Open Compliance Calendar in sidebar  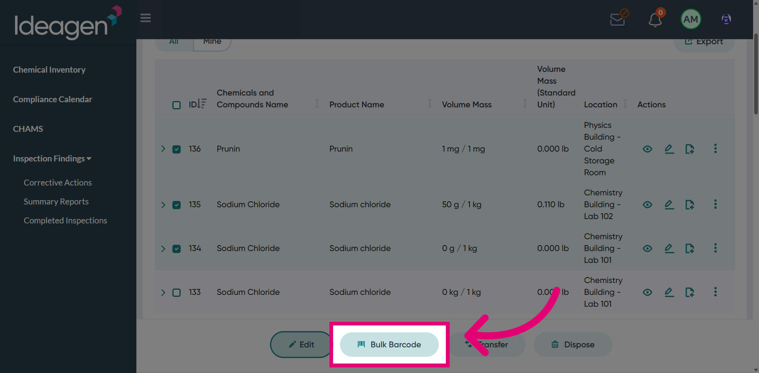coord(52,99)
